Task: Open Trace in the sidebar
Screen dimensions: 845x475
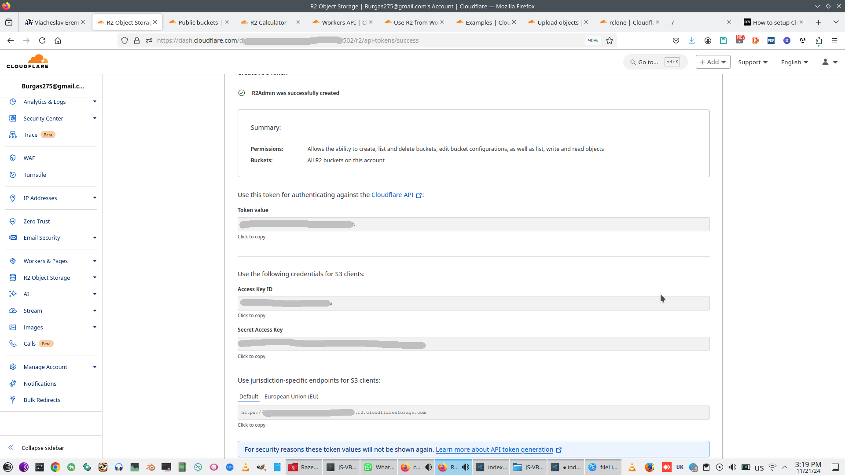Action: [x=30, y=135]
